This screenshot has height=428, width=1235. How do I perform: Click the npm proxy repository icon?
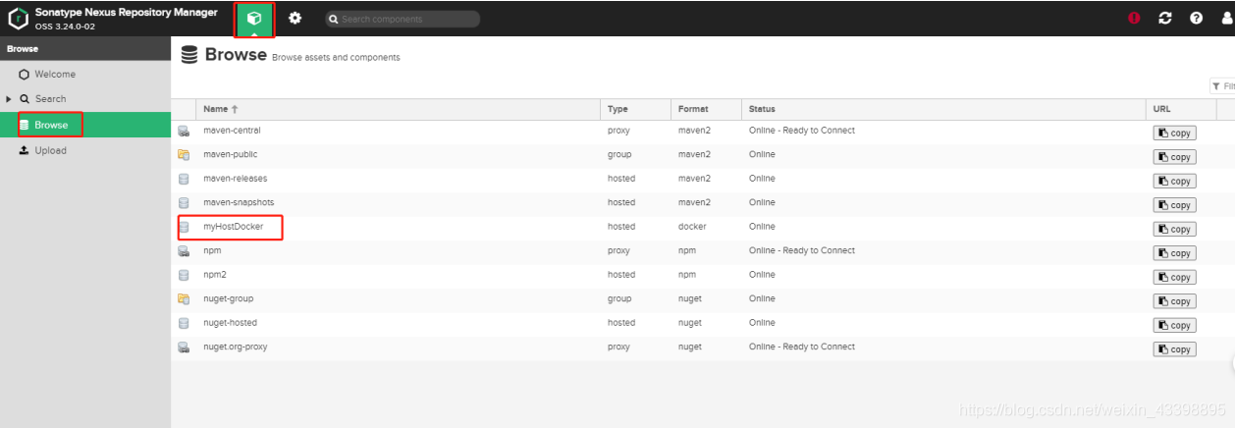pos(184,251)
